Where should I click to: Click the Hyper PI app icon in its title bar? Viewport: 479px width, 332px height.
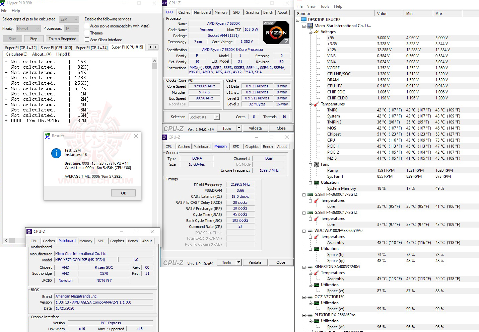[x=3, y=3]
